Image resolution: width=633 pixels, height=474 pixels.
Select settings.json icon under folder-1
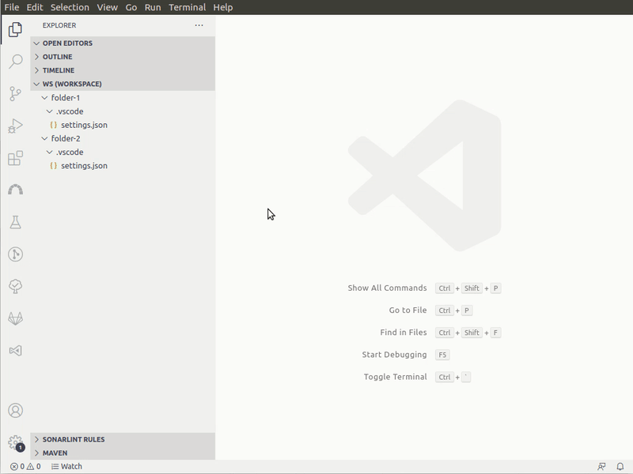53,125
